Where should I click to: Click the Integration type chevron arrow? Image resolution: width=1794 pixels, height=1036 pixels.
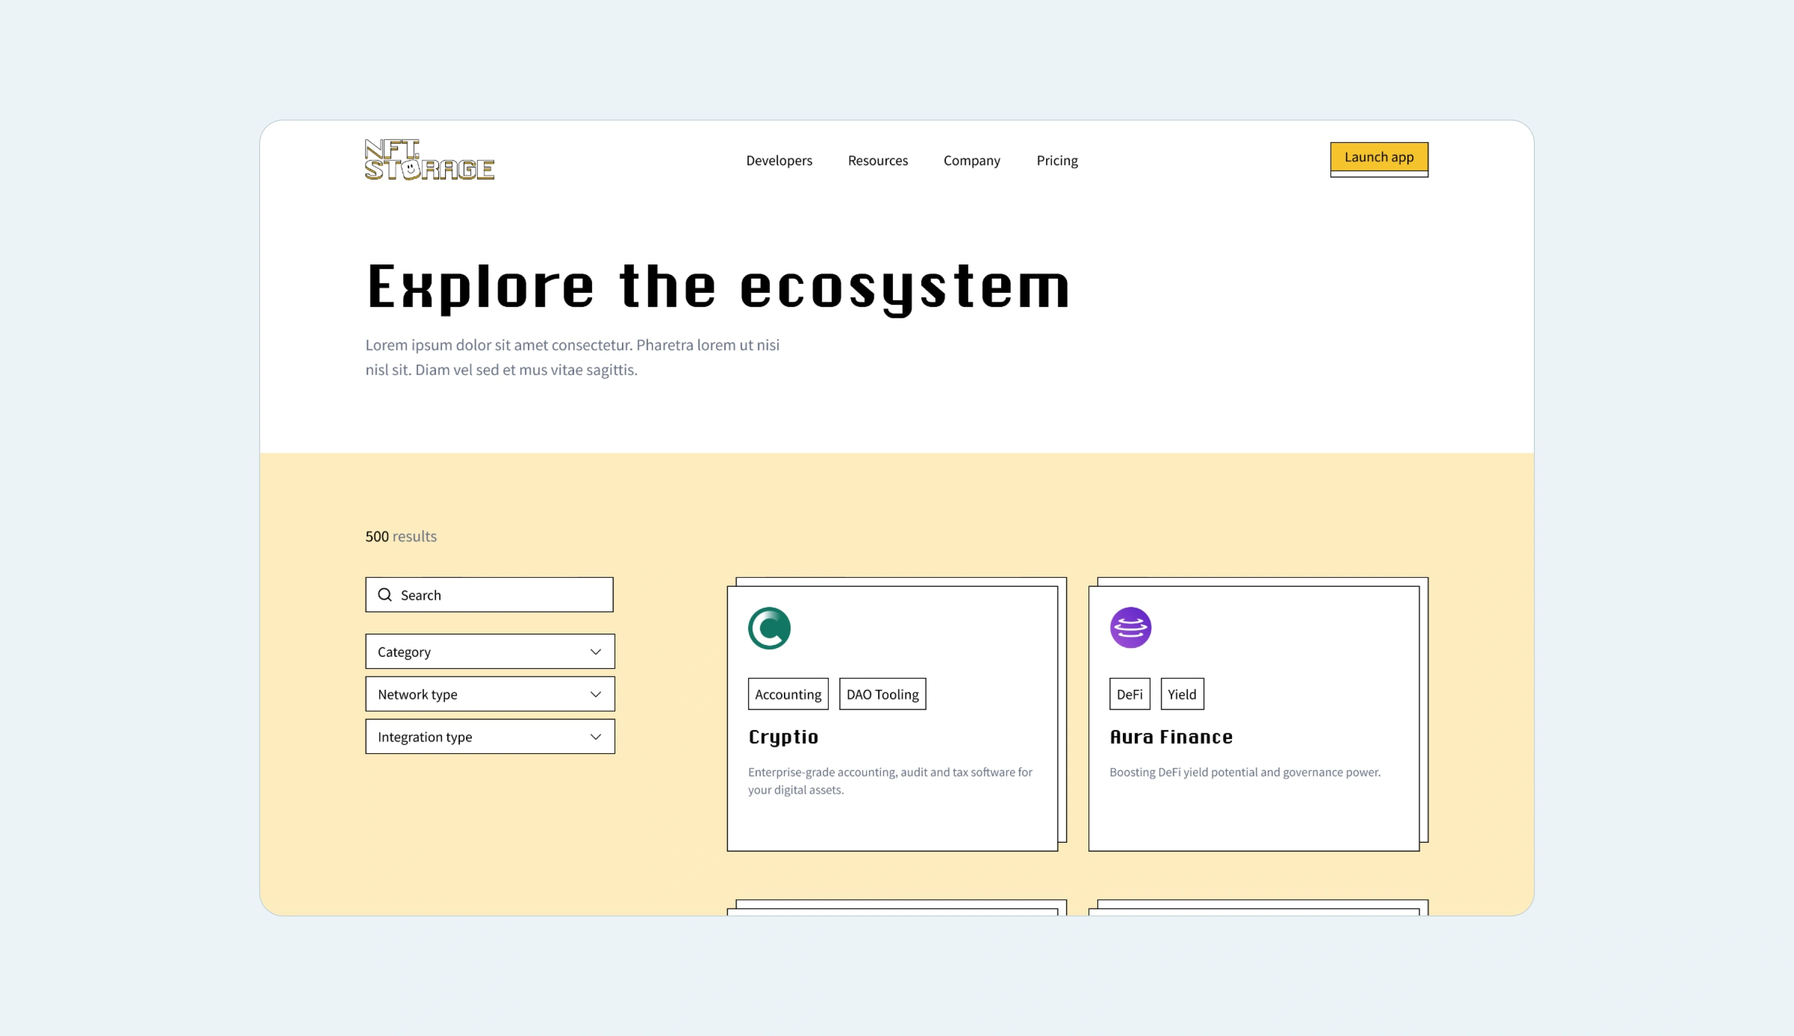point(596,737)
